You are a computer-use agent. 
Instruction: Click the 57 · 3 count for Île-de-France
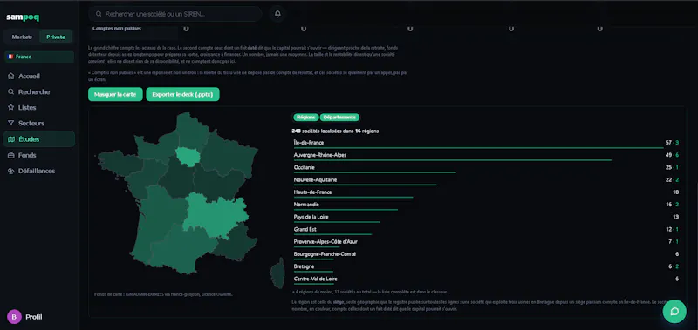point(672,143)
